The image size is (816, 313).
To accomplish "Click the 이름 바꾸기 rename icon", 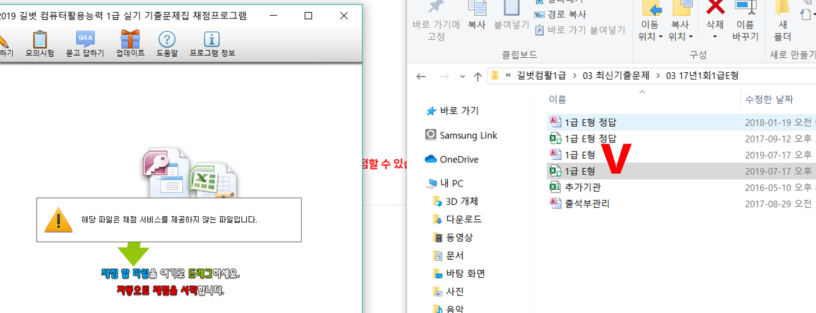I will [745, 8].
